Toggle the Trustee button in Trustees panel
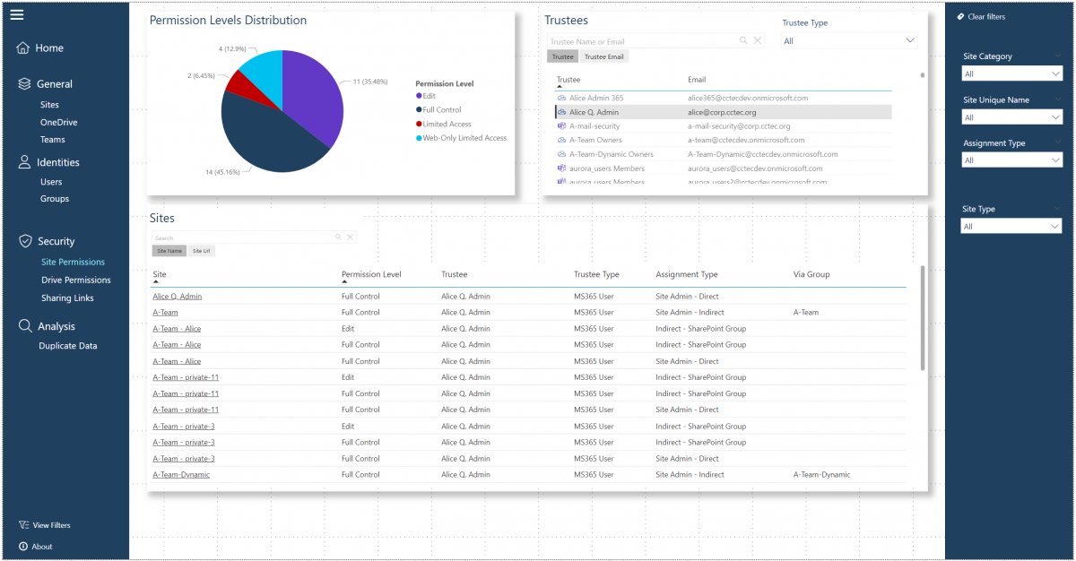 pos(562,56)
